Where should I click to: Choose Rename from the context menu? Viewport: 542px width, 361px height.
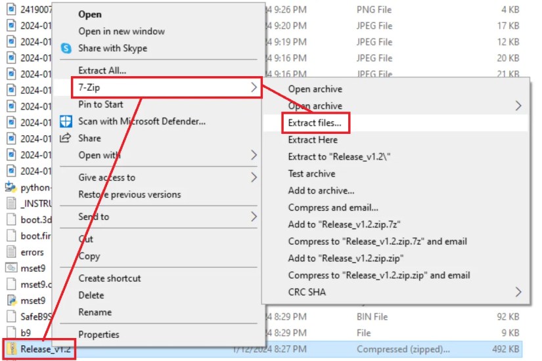coord(95,312)
